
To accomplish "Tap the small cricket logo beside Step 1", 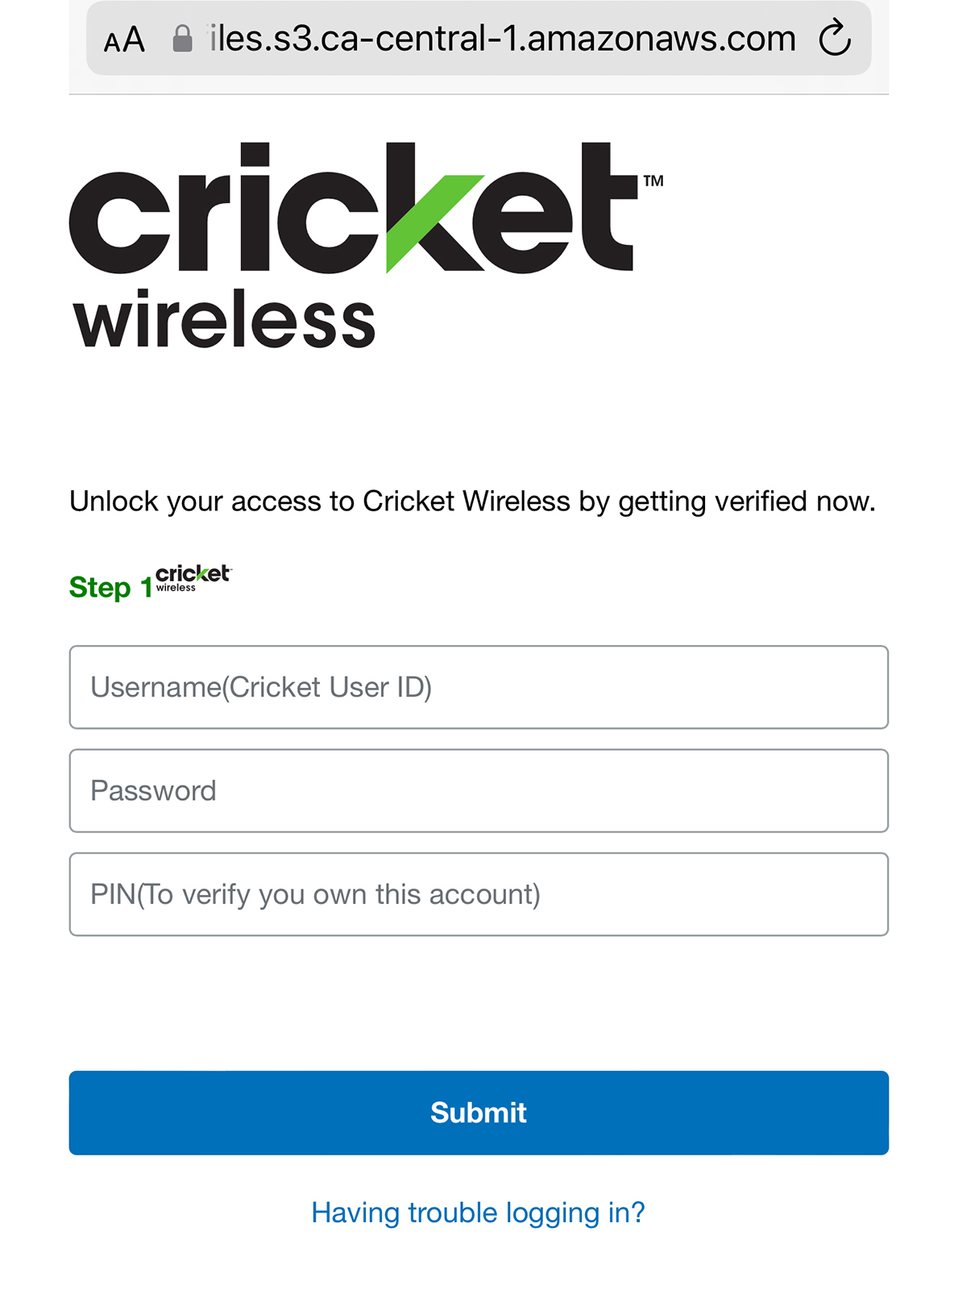I will (x=193, y=574).
